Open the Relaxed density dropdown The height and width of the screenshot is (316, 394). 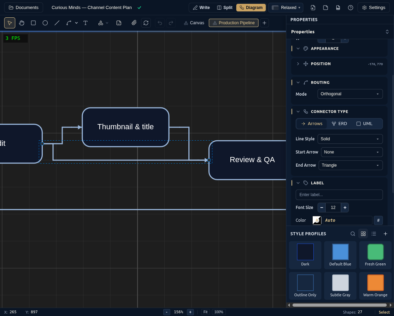point(286,8)
